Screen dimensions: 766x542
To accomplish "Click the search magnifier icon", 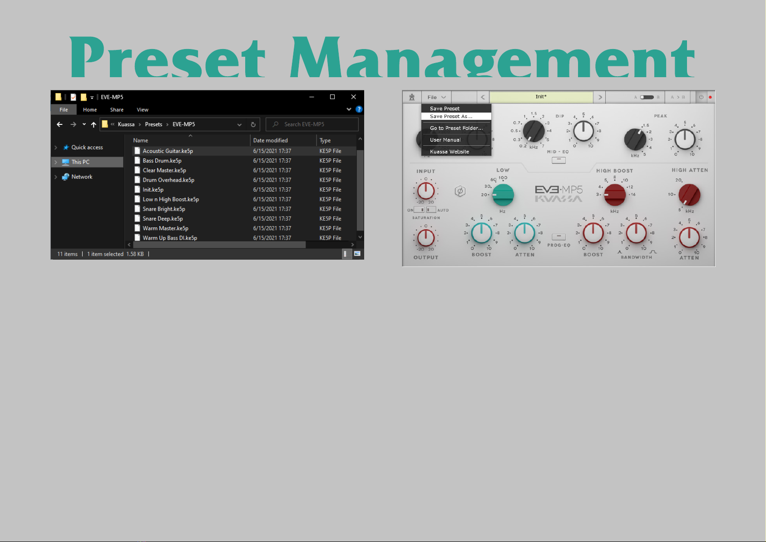I will tap(276, 124).
